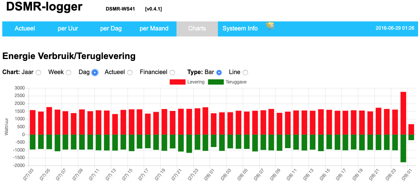This screenshot has width=420, height=185.
Task: Toggle the green Teruggave legend swatch
Action: tap(216, 82)
